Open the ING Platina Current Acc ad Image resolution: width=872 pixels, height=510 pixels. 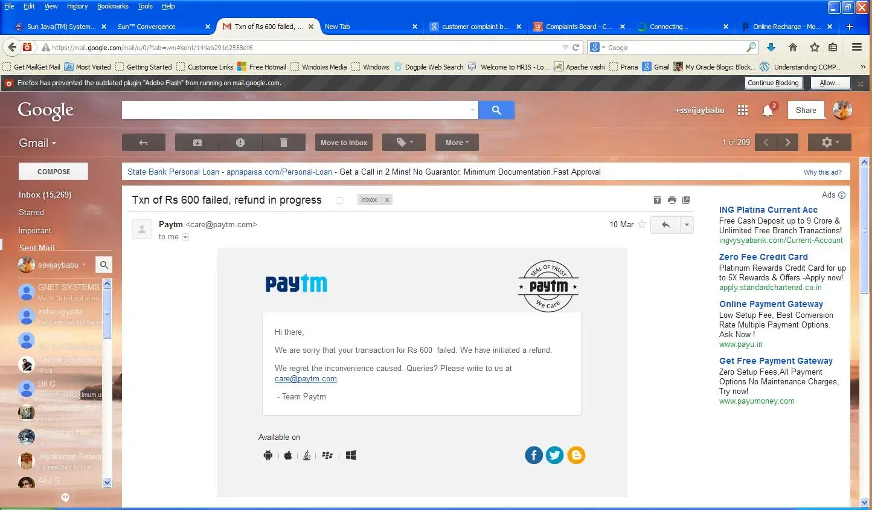(768, 210)
